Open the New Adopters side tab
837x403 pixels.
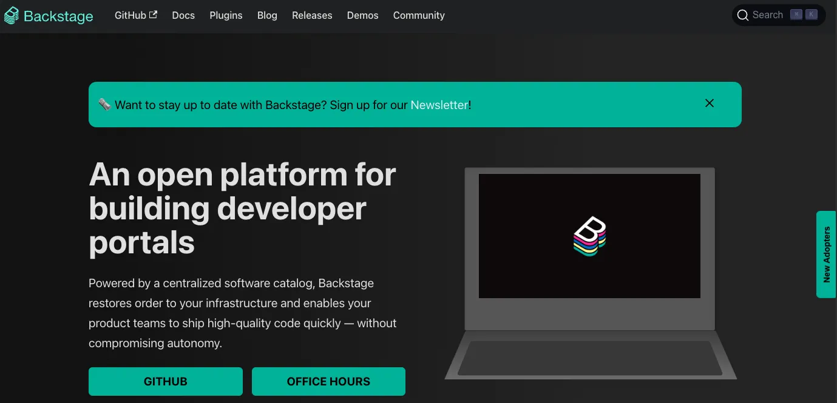[x=826, y=255]
